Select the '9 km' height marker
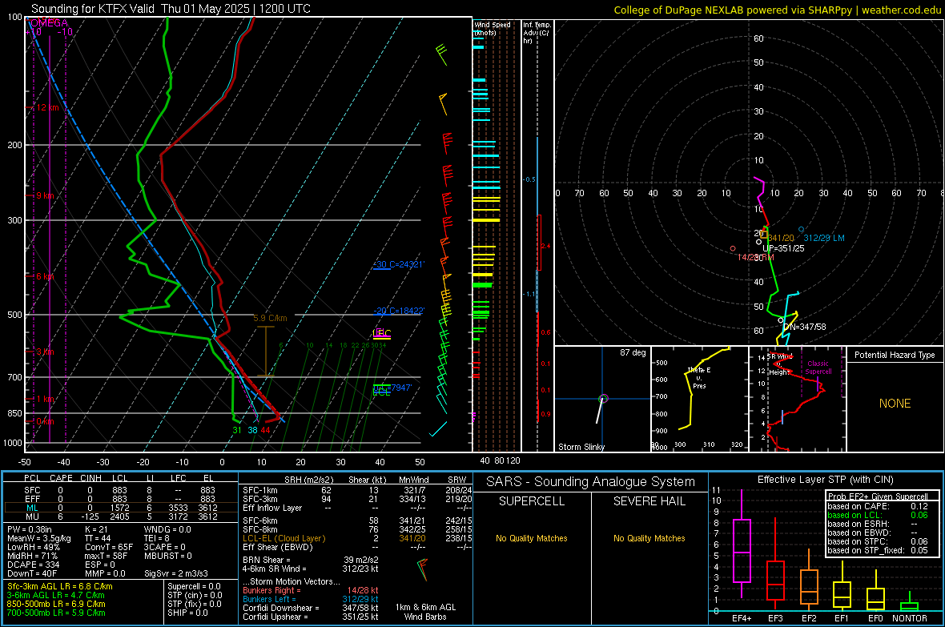This screenshot has width=945, height=627. point(45,196)
